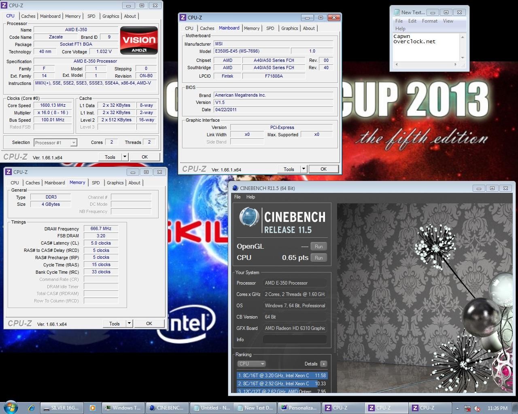Show hidden system tray icons
518x414 pixels.
457,408
